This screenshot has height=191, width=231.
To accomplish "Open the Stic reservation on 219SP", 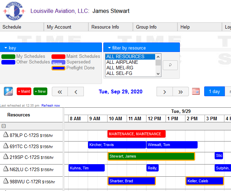I will [x=219, y=155].
